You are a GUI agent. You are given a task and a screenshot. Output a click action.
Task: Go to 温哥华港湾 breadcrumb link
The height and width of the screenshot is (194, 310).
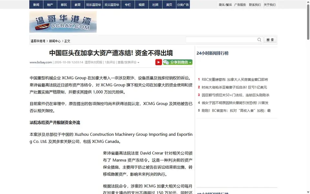pyautogui.click(x=38, y=41)
